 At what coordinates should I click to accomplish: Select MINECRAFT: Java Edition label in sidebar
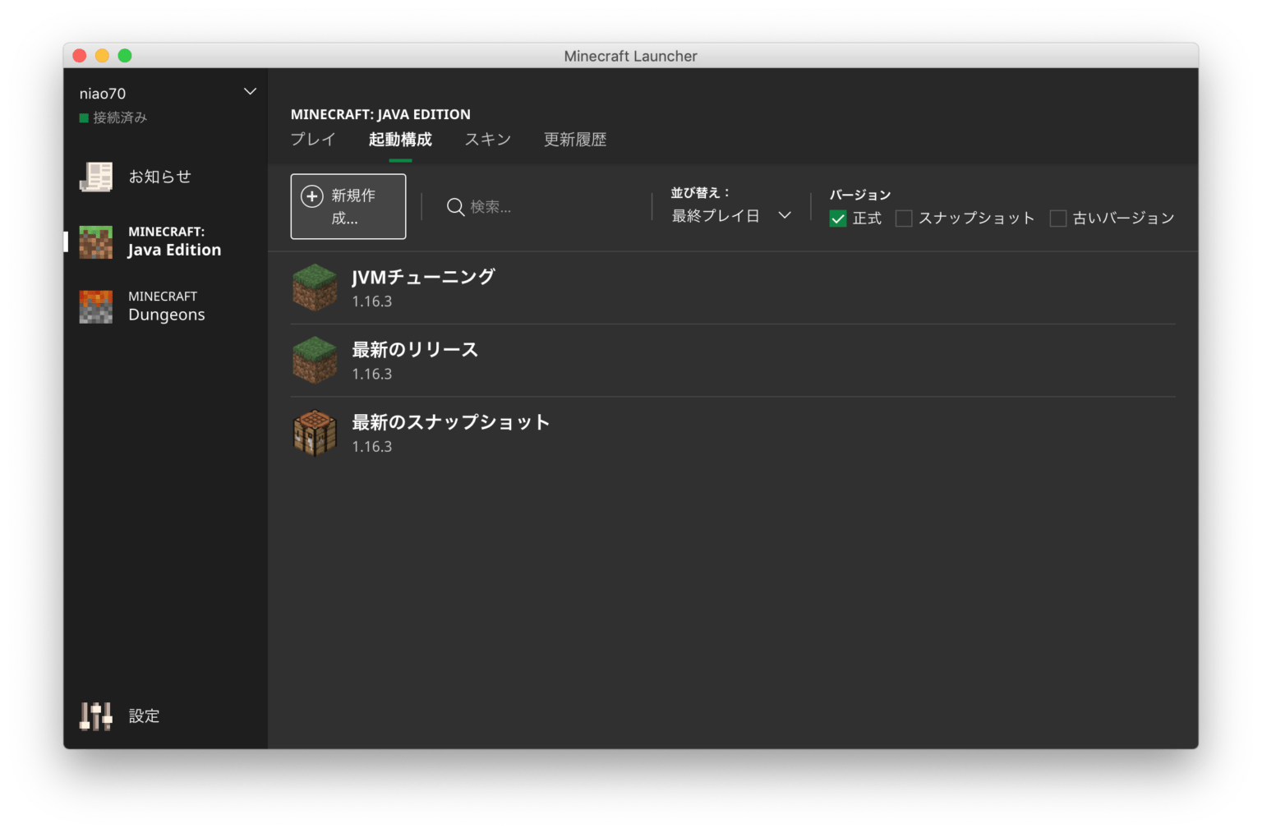click(174, 242)
